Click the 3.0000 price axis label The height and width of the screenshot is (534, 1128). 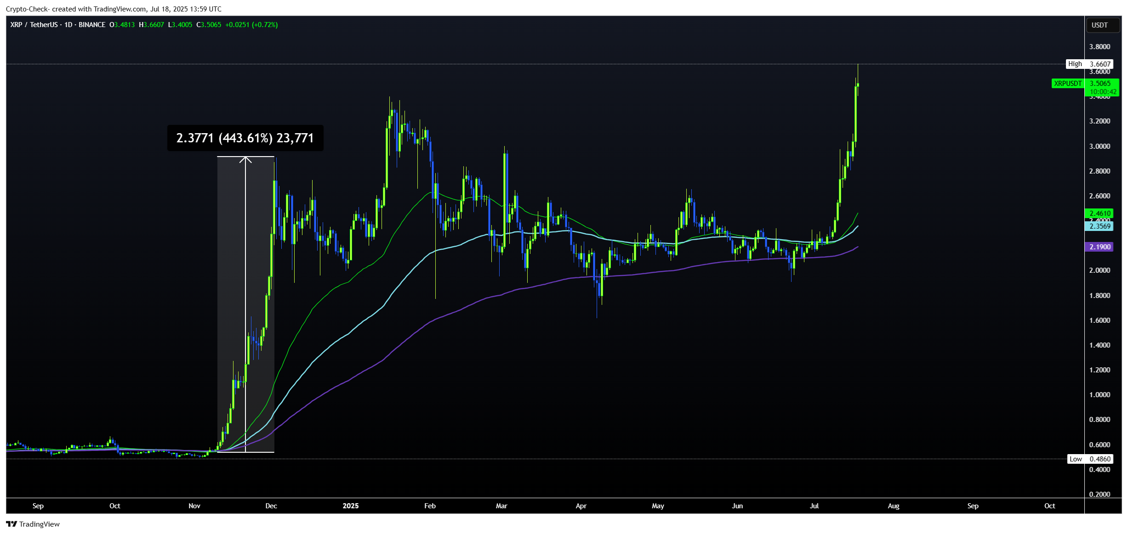tap(1100, 146)
